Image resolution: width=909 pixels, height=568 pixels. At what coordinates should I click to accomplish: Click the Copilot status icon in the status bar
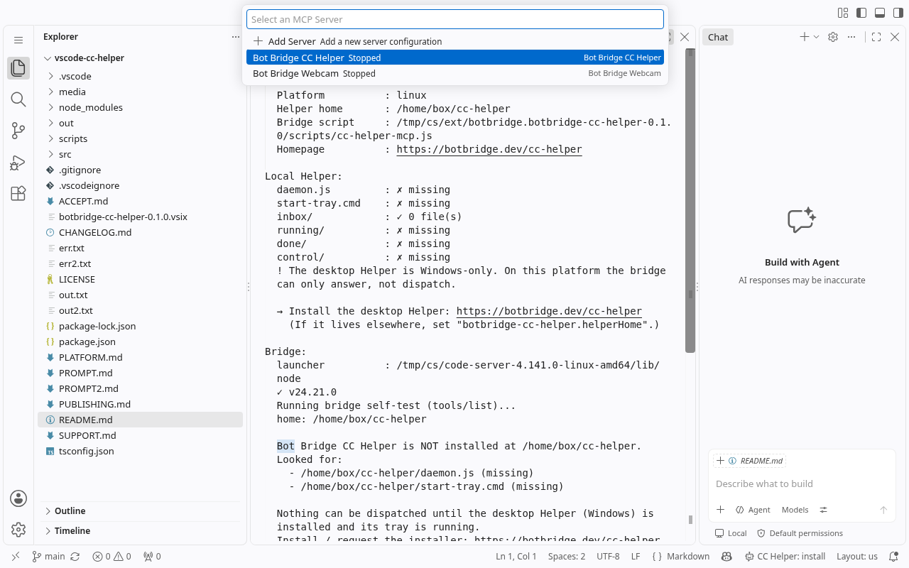pyautogui.click(x=726, y=557)
